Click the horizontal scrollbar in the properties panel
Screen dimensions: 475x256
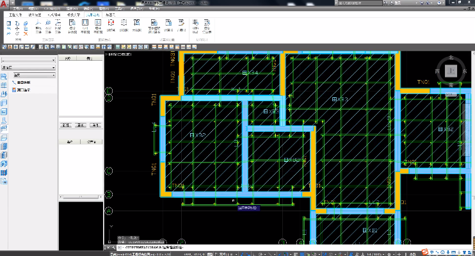point(81,197)
